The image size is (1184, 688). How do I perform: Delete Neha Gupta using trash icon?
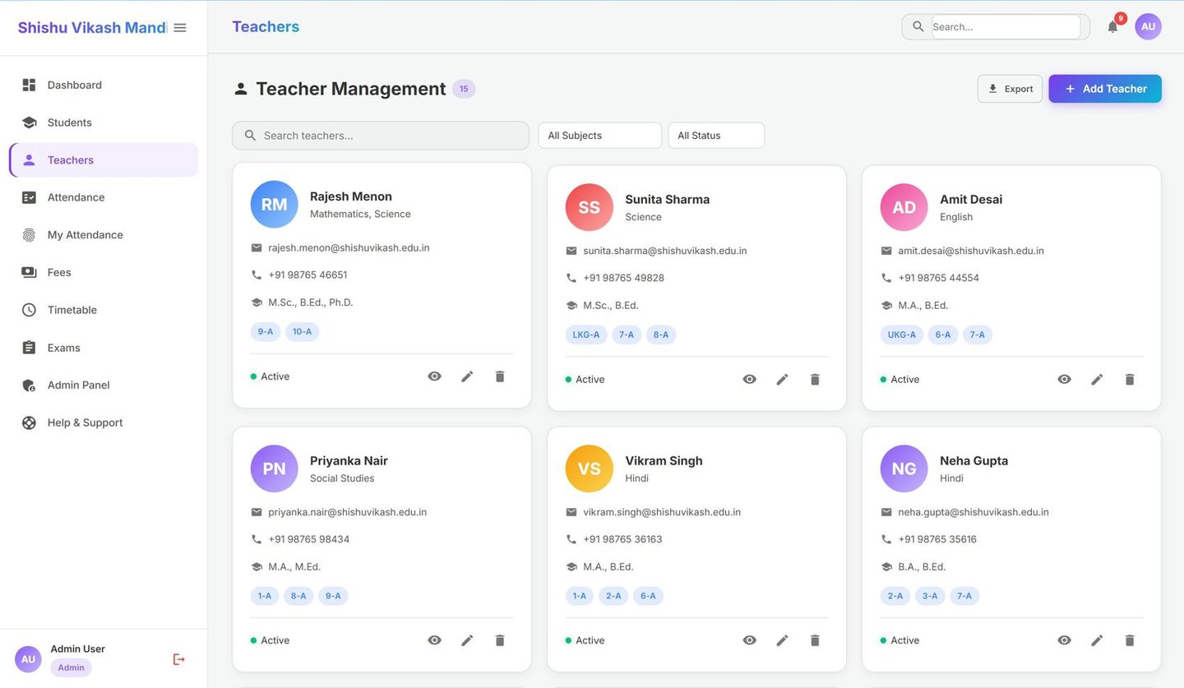(x=1130, y=640)
